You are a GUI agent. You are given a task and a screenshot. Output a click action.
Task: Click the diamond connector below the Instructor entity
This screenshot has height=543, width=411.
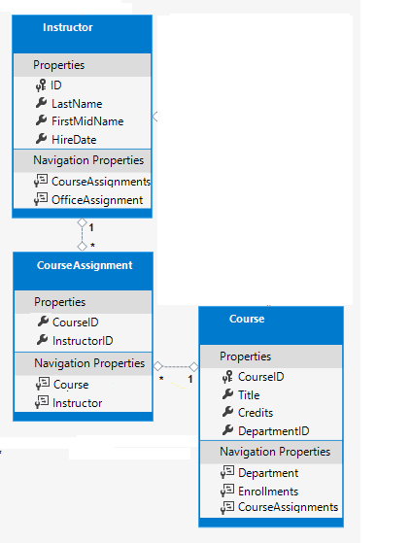(82, 222)
